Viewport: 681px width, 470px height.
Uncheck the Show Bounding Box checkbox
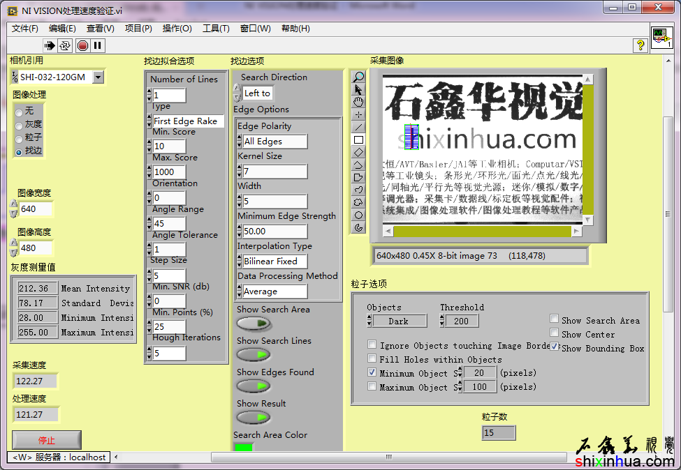pos(555,347)
